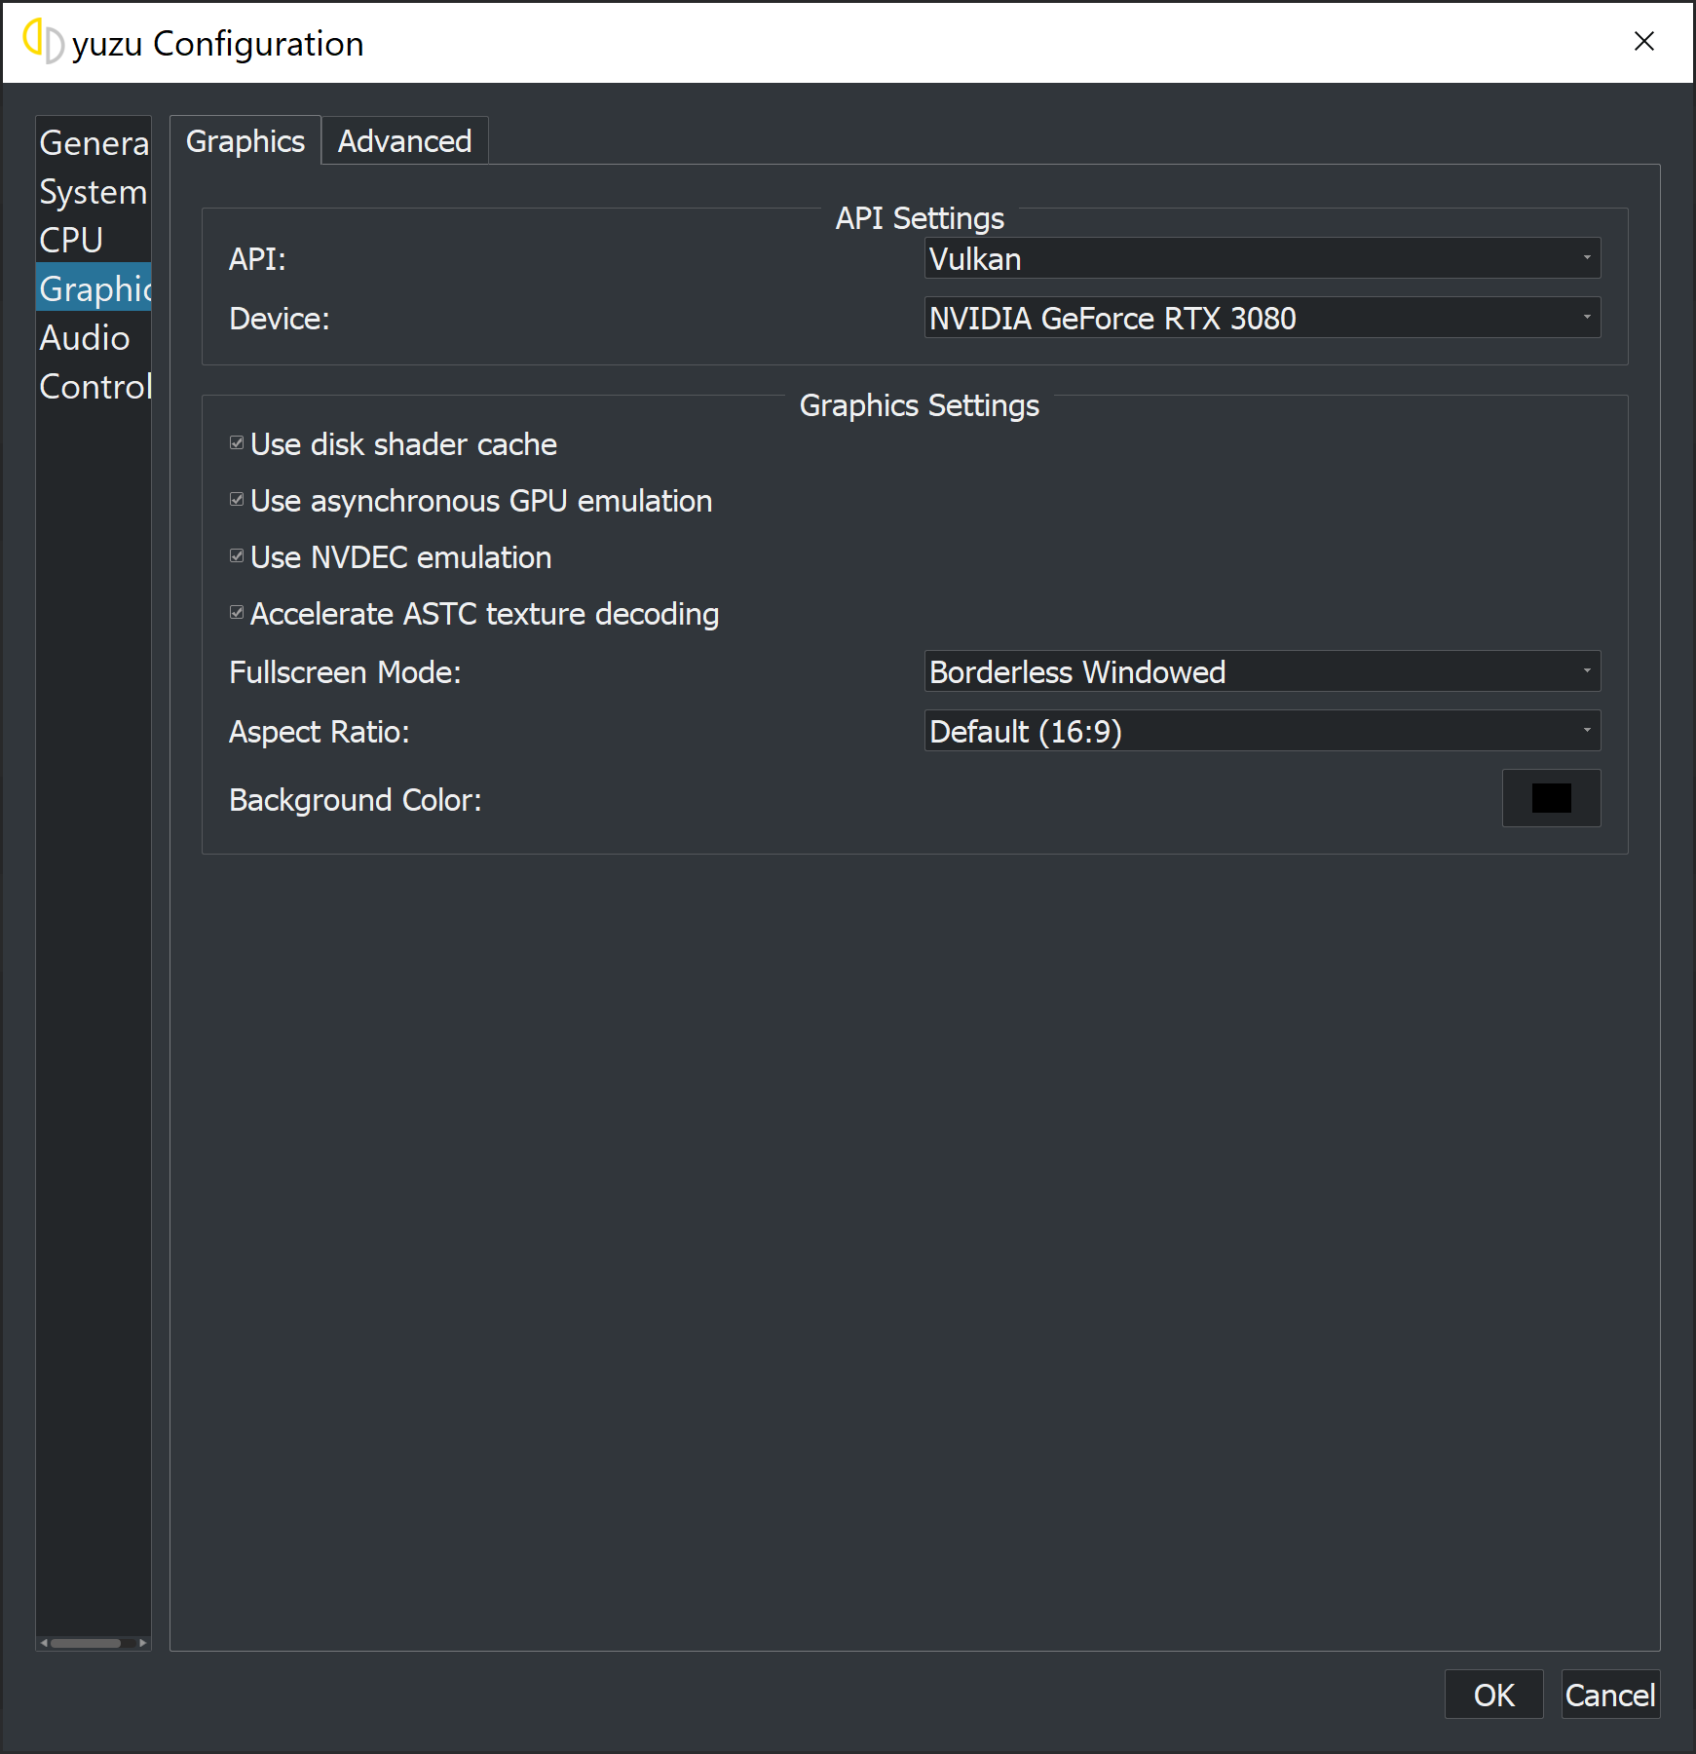This screenshot has width=1696, height=1754.
Task: Close the yuzu Configuration dialog
Action: point(1644,41)
